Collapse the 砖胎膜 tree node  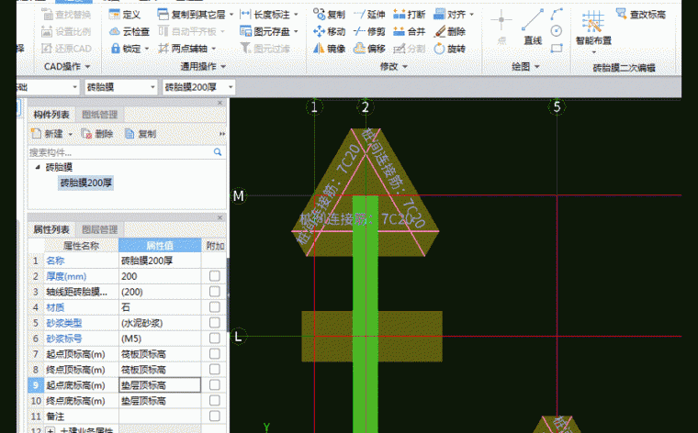38,168
